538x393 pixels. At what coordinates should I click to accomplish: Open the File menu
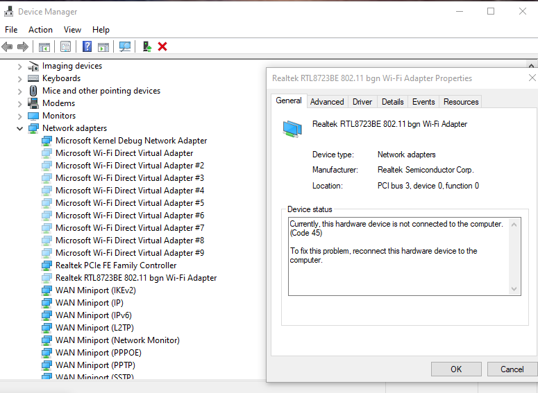click(x=11, y=30)
